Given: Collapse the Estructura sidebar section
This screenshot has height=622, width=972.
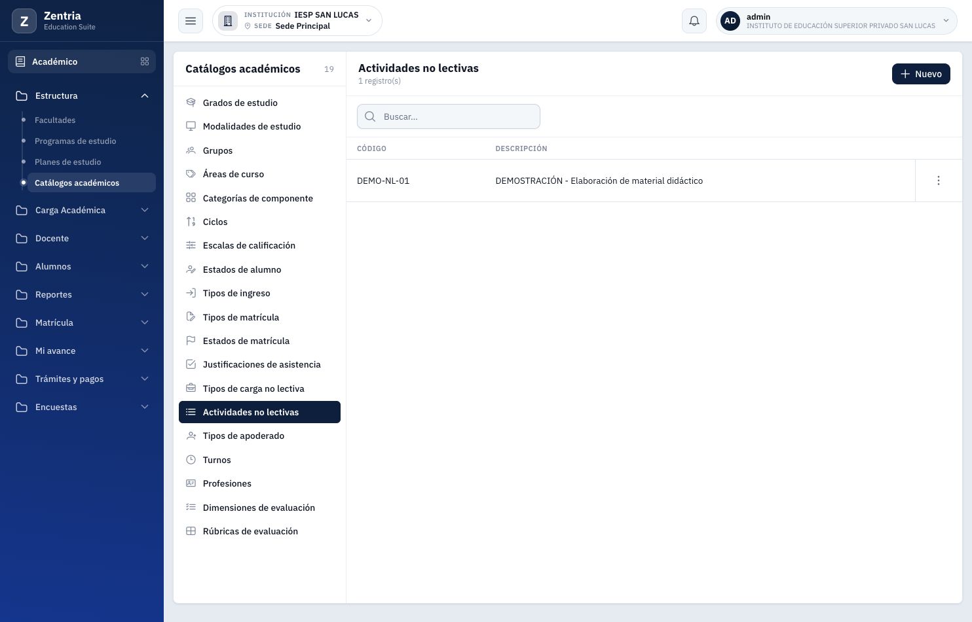Looking at the screenshot, I should click(x=82, y=95).
